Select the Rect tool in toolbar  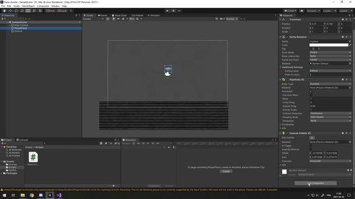(x=28, y=11)
